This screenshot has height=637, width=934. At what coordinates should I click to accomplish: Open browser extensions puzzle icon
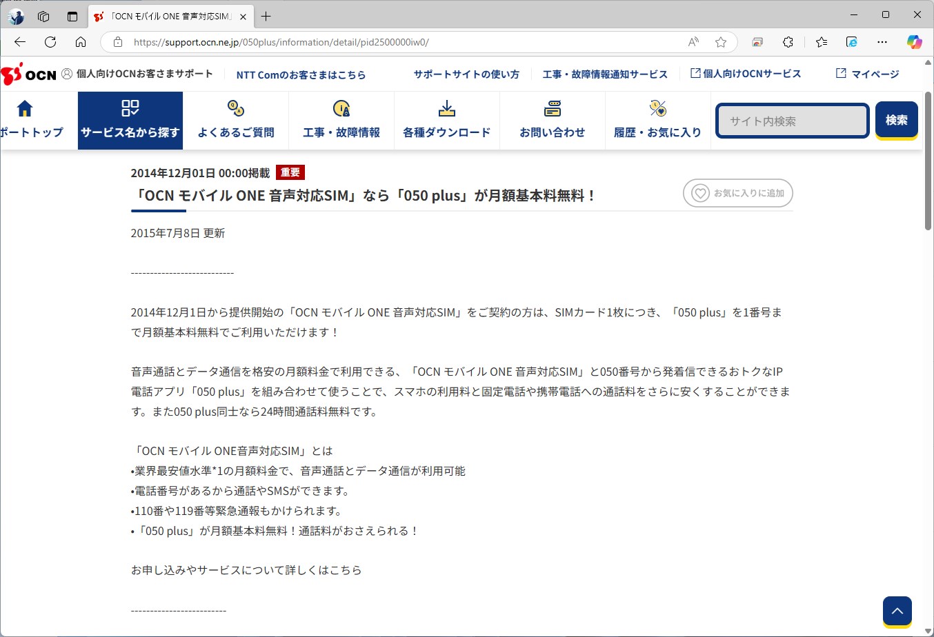click(788, 42)
